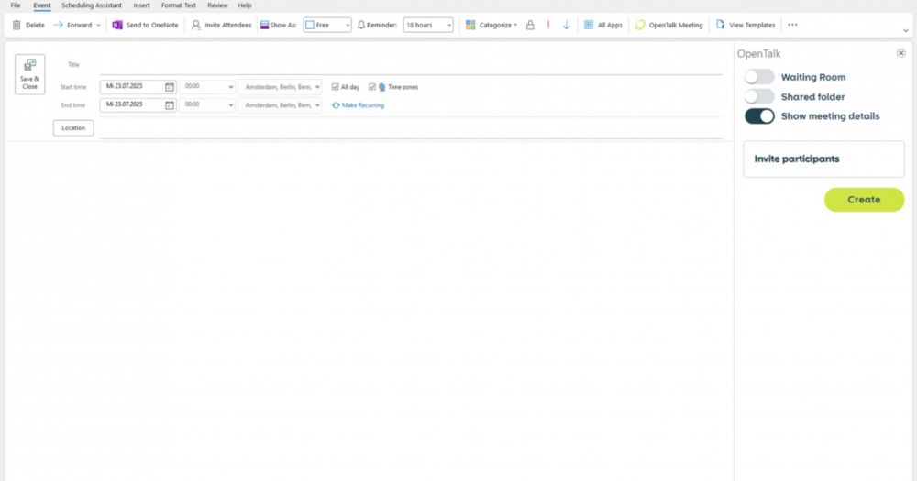Click View Templates icon
The width and height of the screenshot is (917, 481).
[x=721, y=25]
